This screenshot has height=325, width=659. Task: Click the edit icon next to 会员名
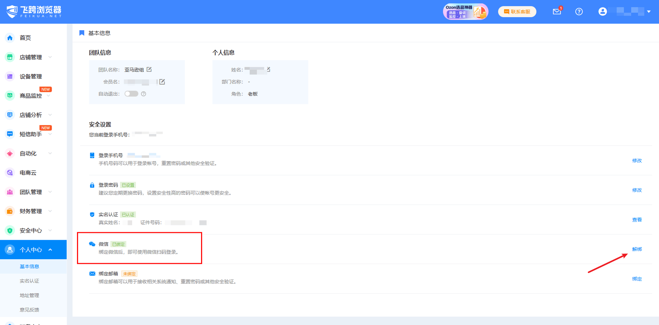pyautogui.click(x=162, y=82)
